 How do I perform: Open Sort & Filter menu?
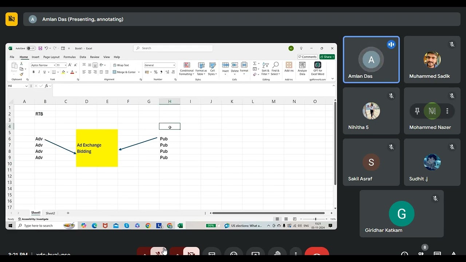pos(265,69)
